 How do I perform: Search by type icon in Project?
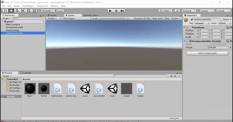(171, 76)
